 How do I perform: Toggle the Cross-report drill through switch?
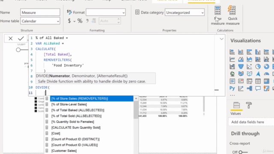click(x=243, y=152)
